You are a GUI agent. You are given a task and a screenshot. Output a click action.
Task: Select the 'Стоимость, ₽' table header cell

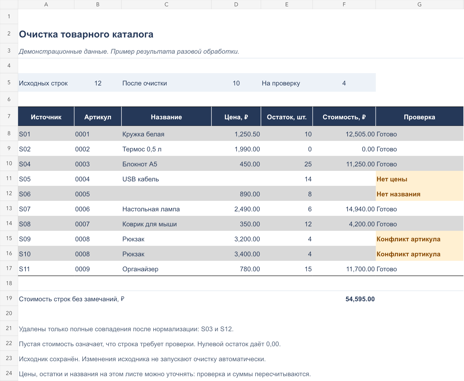(344, 117)
